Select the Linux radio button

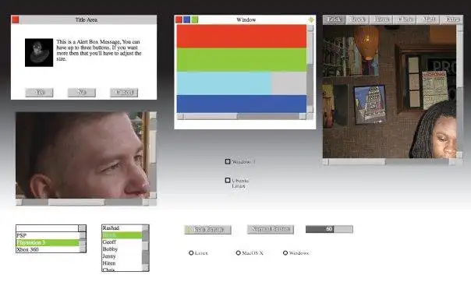pyautogui.click(x=191, y=253)
